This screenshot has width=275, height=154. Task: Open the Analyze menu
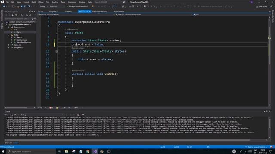[x=55, y=2]
